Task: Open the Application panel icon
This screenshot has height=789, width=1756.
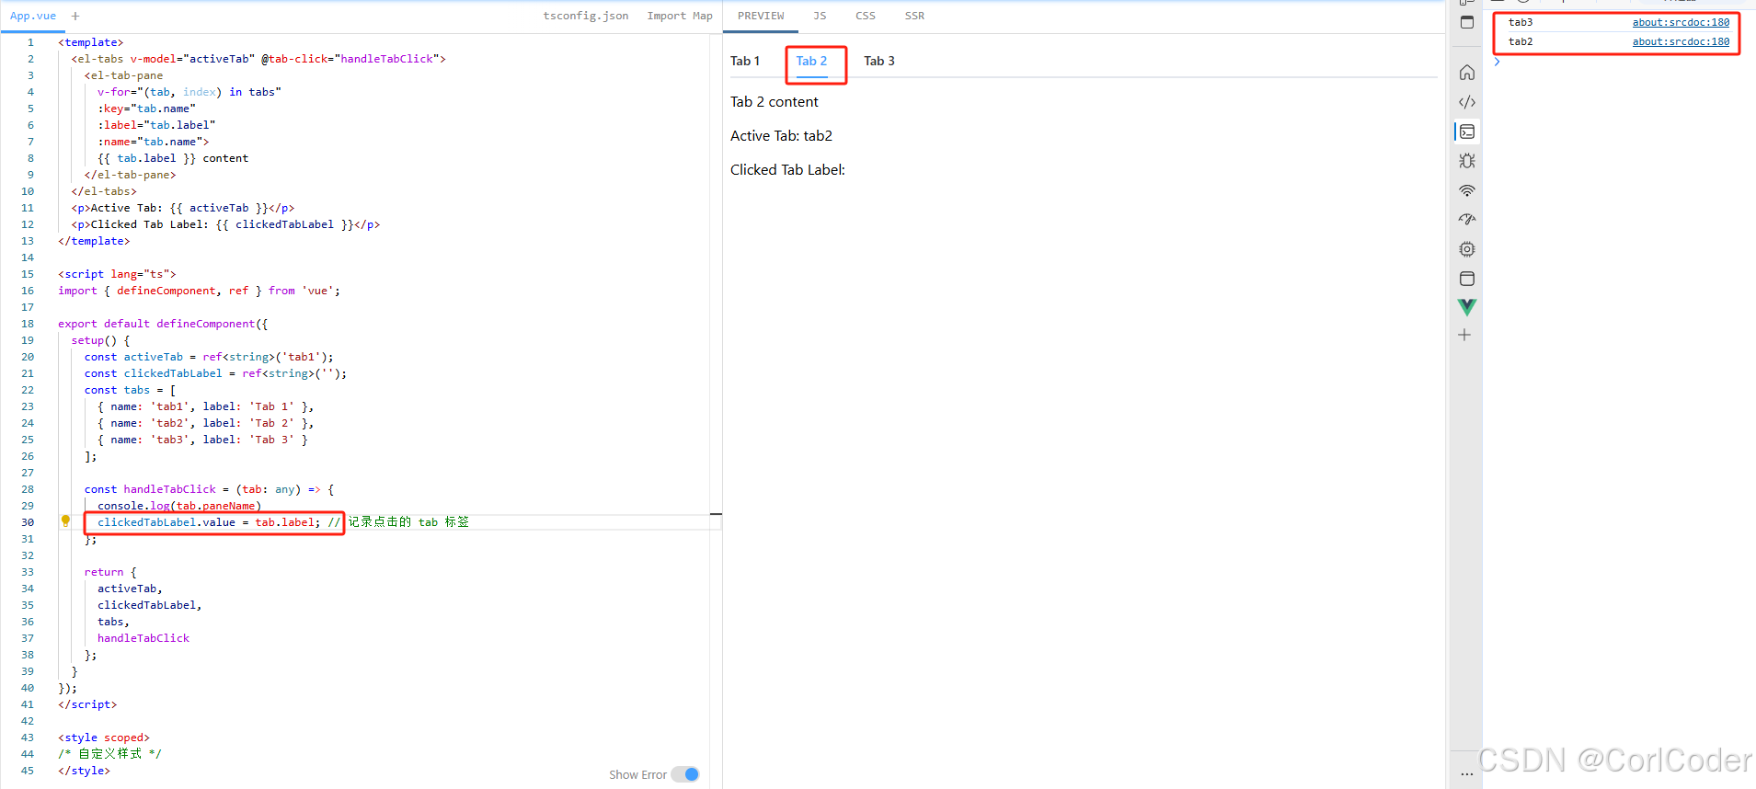Action: [x=1467, y=279]
